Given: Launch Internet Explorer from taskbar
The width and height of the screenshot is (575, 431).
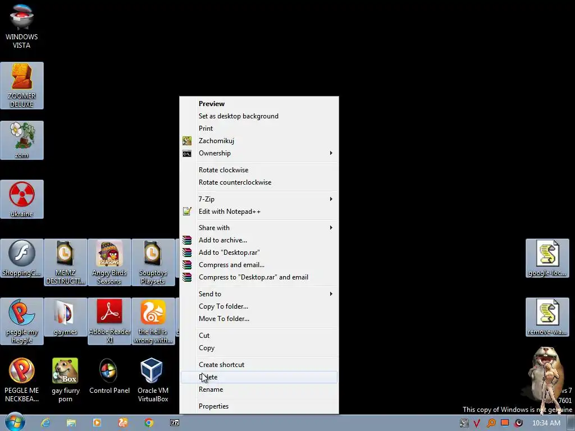Looking at the screenshot, I should 45,423.
